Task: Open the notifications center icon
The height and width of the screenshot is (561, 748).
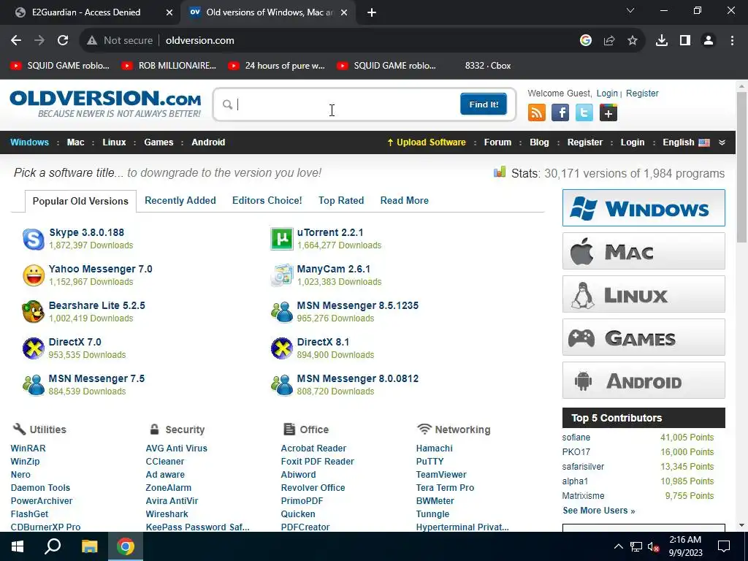Action: 724,546
